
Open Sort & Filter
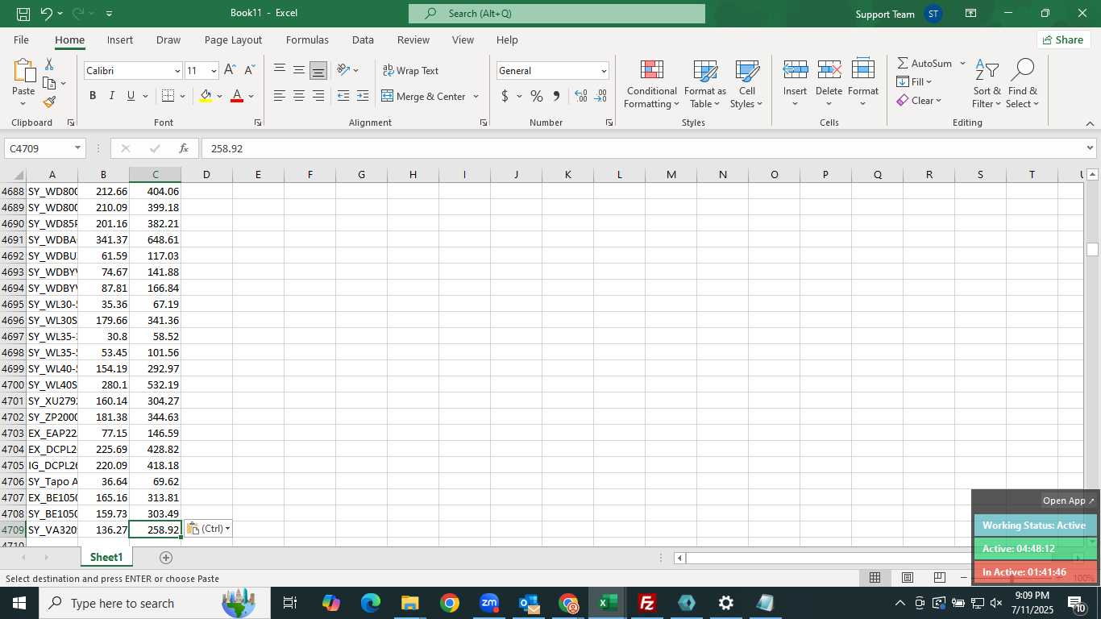tap(987, 84)
